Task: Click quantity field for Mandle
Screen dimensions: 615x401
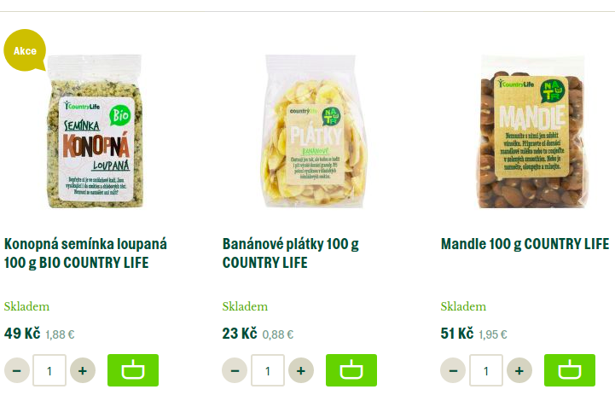Action: (486, 370)
